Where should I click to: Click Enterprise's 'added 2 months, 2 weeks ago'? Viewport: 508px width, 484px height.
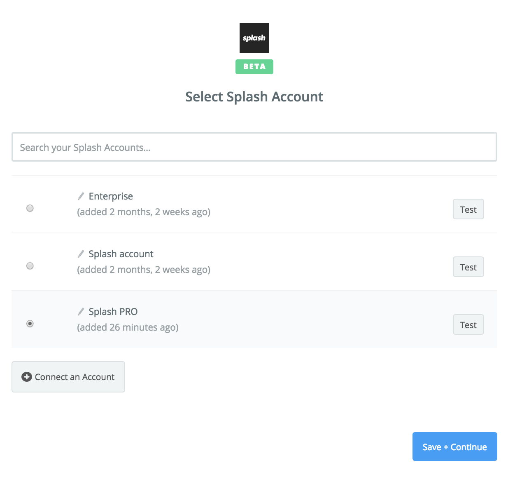click(144, 212)
